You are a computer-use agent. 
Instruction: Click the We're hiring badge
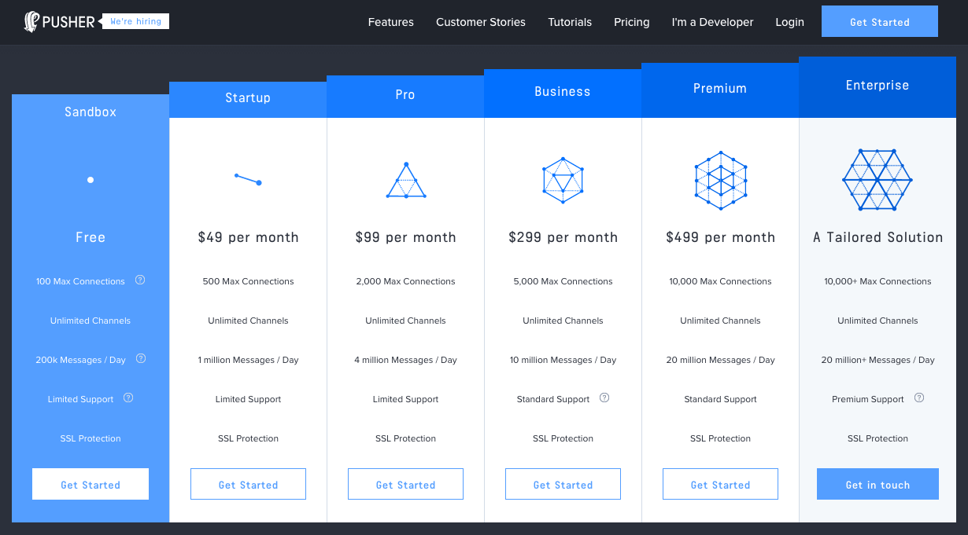tap(136, 21)
